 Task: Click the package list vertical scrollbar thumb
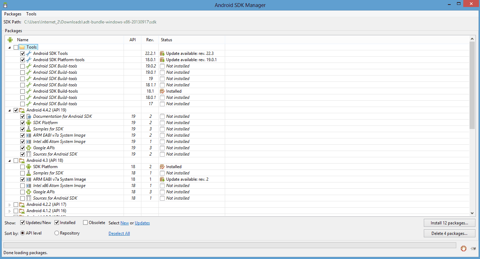click(472, 85)
